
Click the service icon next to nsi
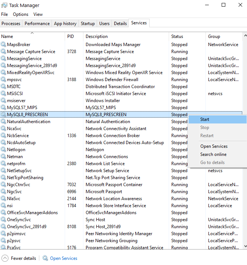3,206
